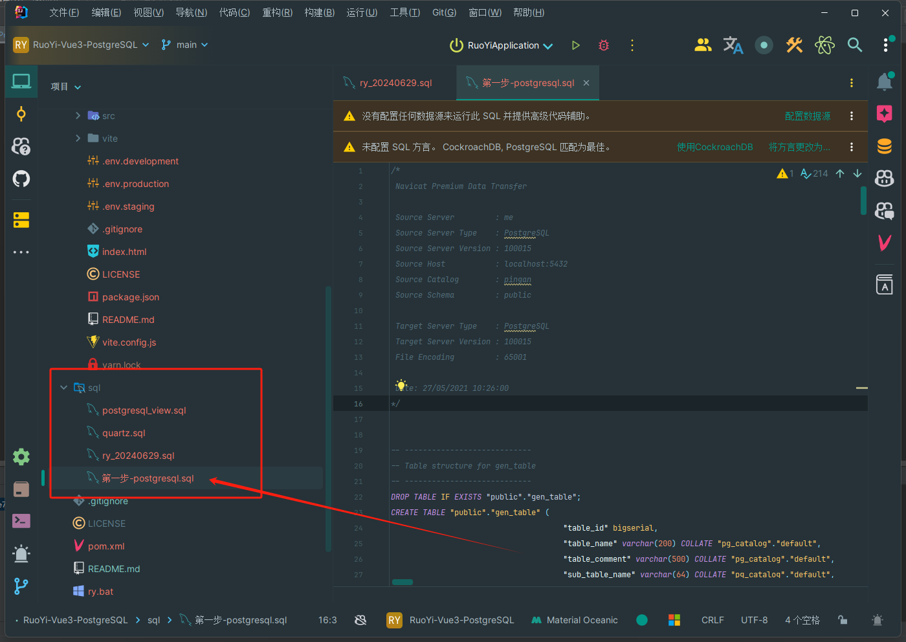This screenshot has height=642, width=906.
Task: Toggle the intention light bulb on line 15
Action: coord(401,385)
